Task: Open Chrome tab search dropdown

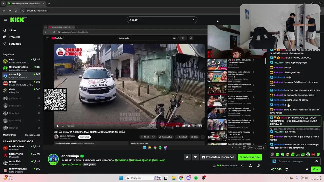Action: (x=3, y=4)
